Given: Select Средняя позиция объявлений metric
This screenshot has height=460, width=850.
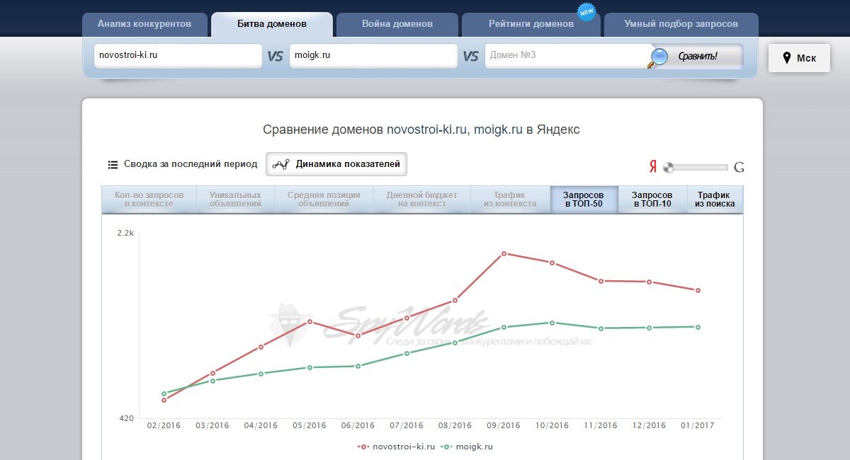Looking at the screenshot, I should pyautogui.click(x=324, y=200).
